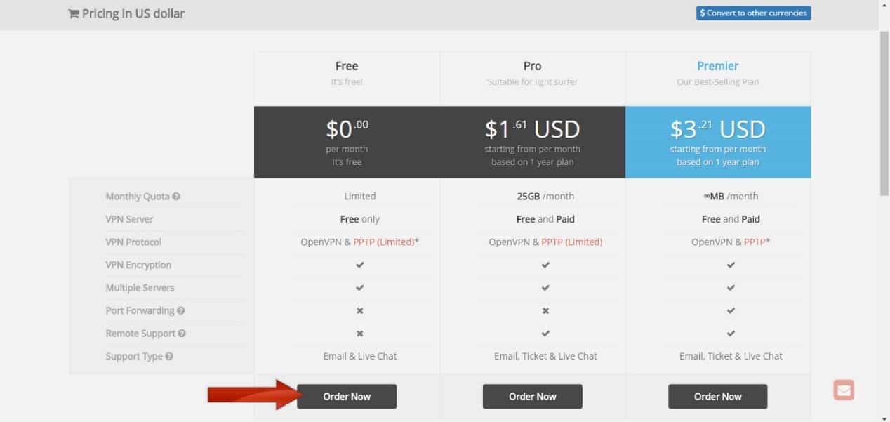Select the Premier plan title link
This screenshot has width=890, height=422.
point(717,66)
